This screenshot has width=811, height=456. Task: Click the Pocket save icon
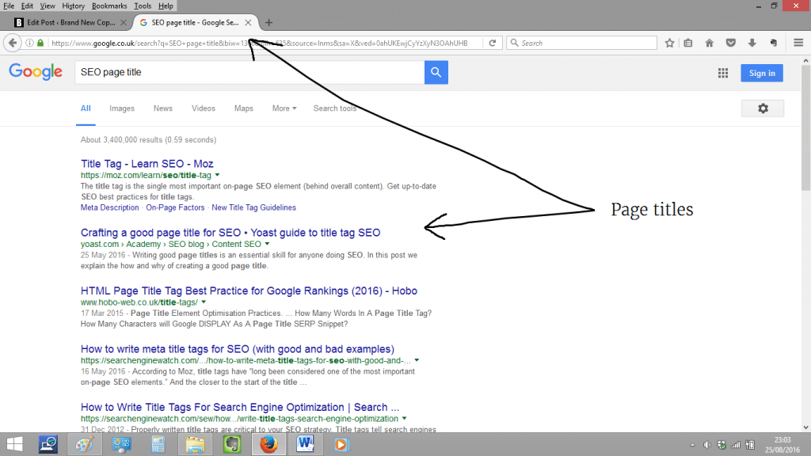730,43
